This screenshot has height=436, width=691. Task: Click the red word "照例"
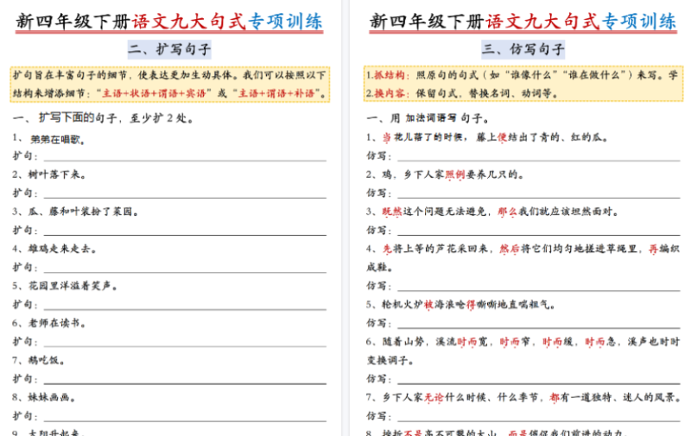[455, 175]
